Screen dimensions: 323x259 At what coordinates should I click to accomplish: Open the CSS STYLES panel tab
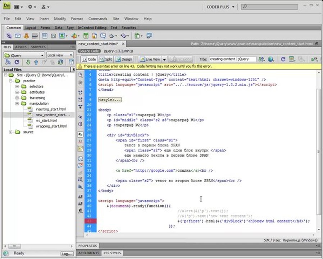coord(112,253)
